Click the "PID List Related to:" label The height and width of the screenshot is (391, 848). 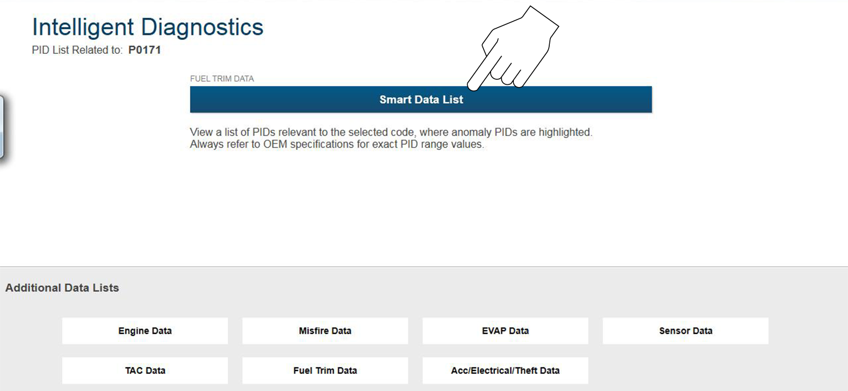tap(77, 50)
